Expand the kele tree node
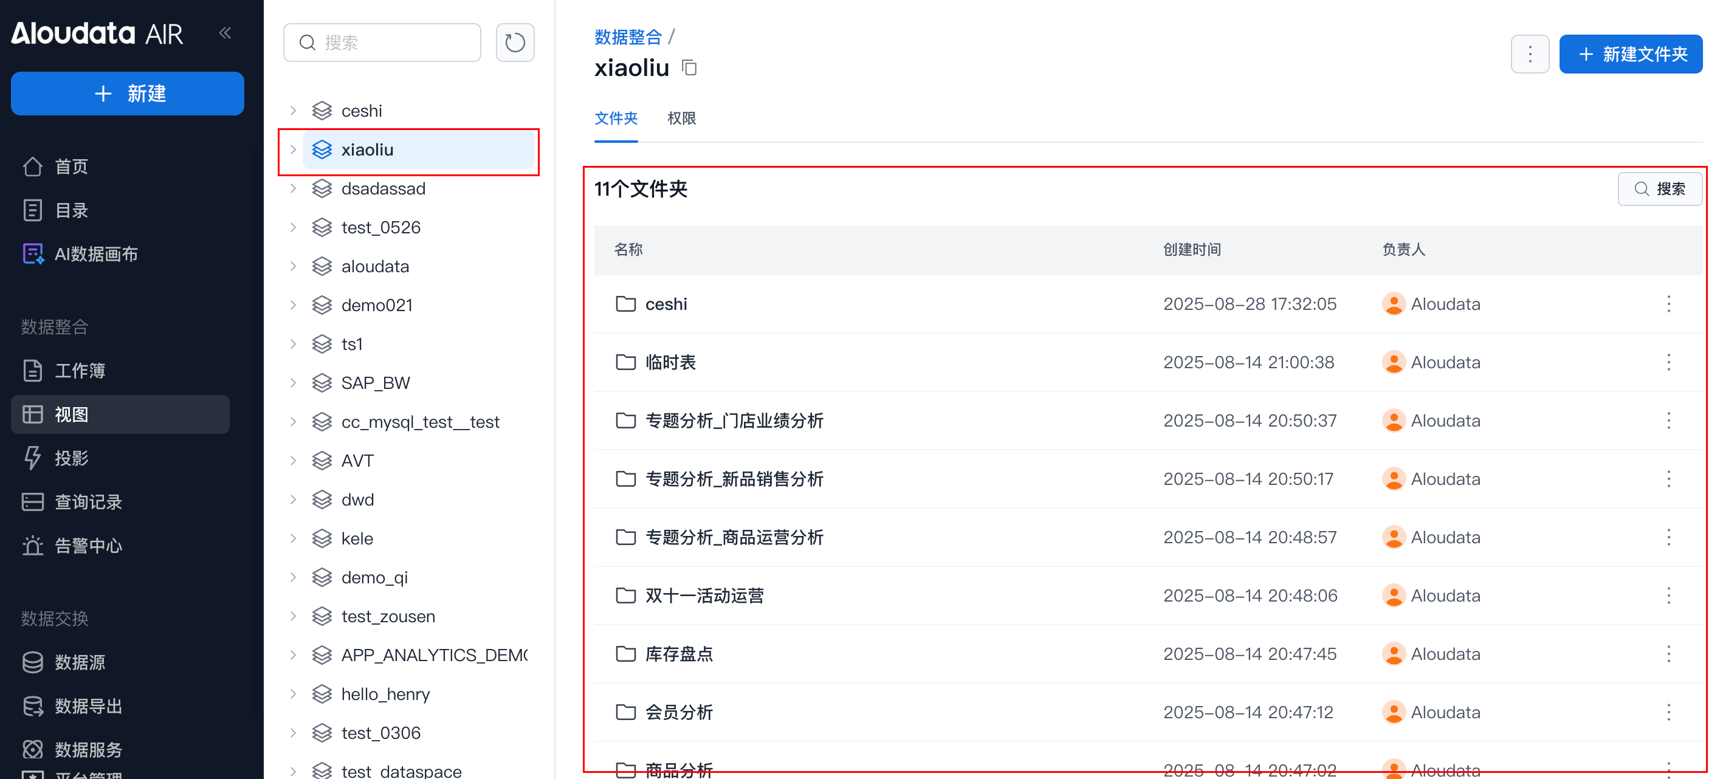 click(x=293, y=539)
